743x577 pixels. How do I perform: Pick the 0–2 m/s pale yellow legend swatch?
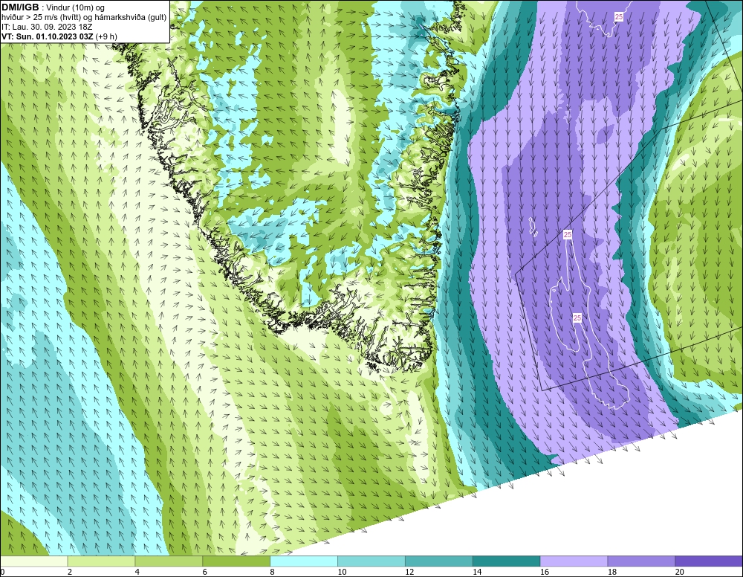[x=33, y=561]
